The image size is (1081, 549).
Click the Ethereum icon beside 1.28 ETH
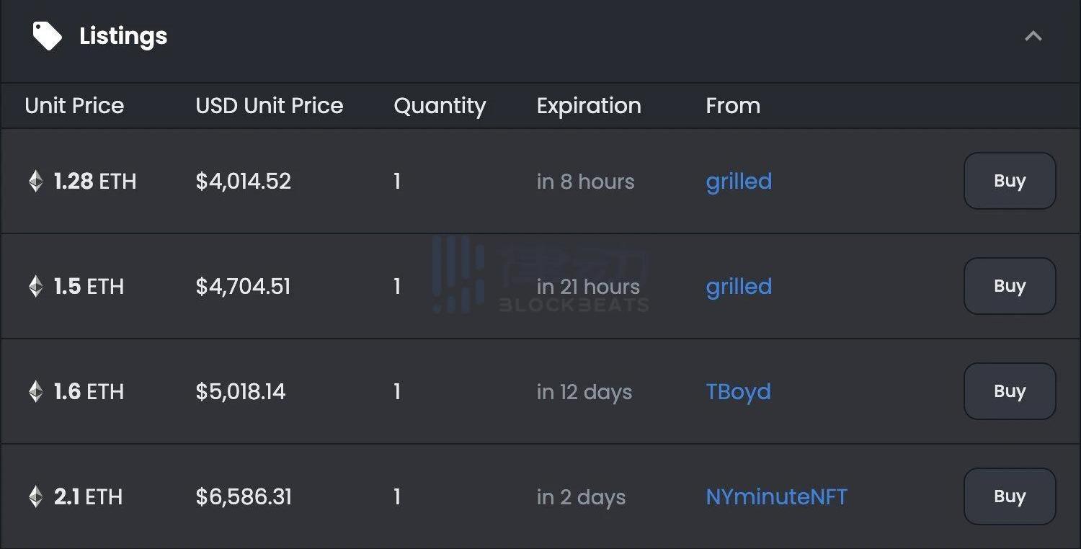click(x=35, y=181)
